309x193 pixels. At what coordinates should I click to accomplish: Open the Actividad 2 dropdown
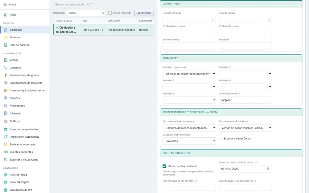(245, 74)
